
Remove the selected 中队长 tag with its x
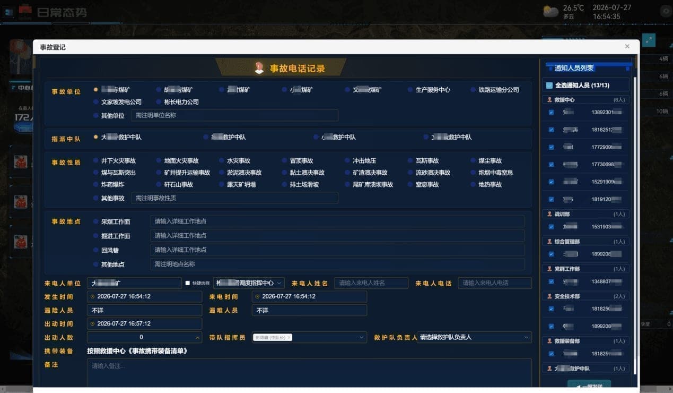[x=289, y=338]
